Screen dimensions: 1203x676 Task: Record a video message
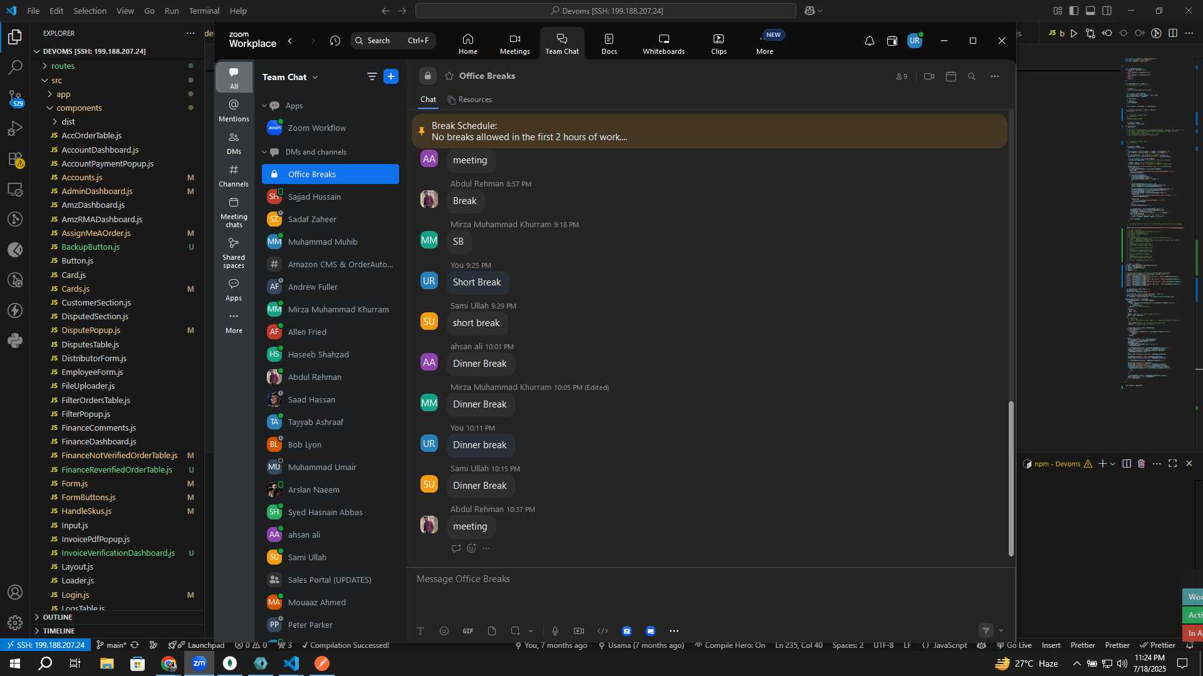[x=579, y=631]
